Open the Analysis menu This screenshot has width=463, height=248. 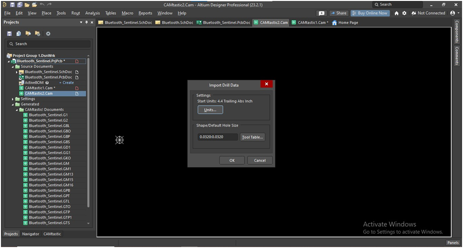[x=92, y=13]
